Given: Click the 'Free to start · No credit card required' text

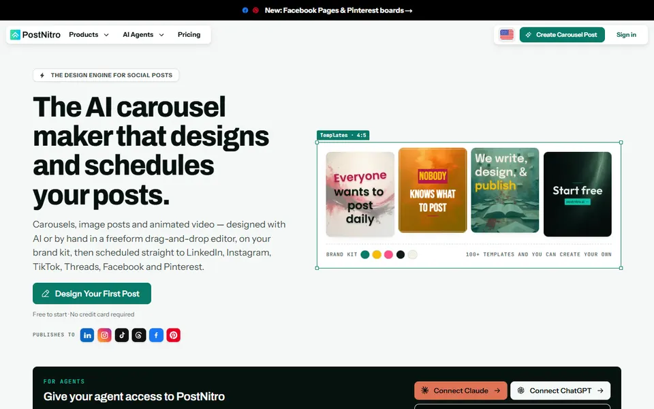Looking at the screenshot, I should click(x=83, y=314).
